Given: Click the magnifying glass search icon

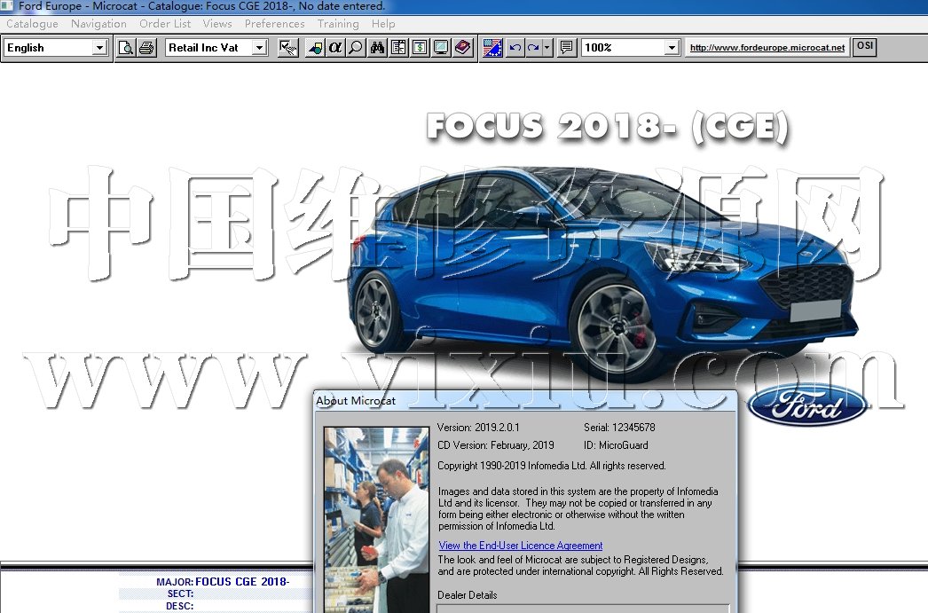Looking at the screenshot, I should [x=356, y=48].
